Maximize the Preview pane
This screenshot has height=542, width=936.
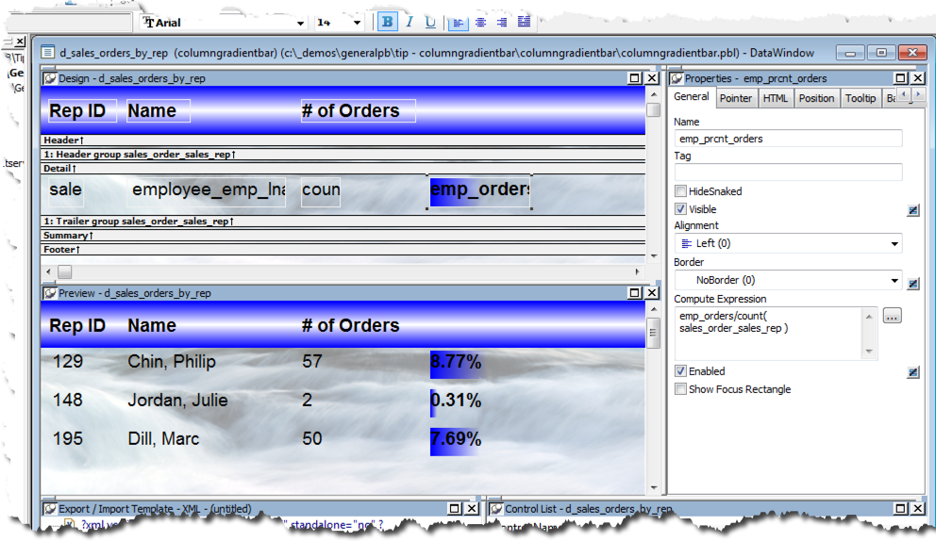click(x=635, y=293)
